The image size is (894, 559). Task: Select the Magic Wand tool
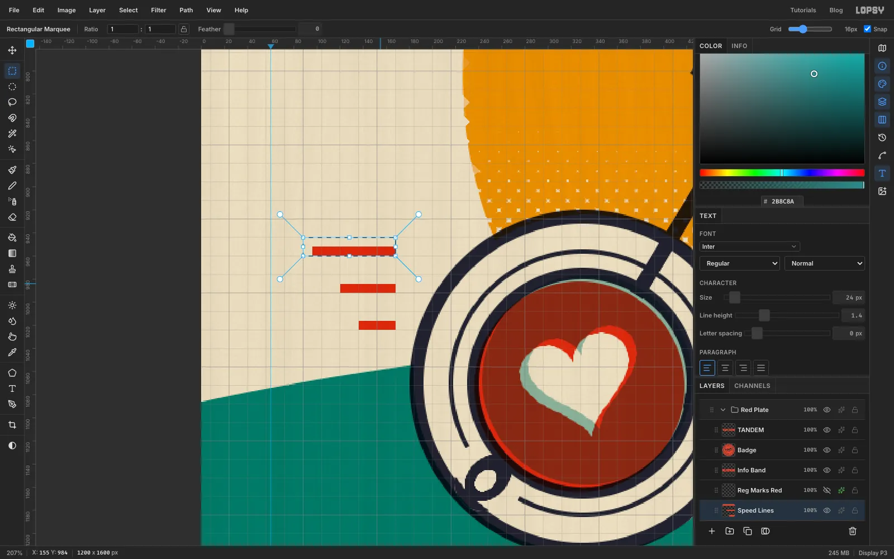tap(12, 134)
